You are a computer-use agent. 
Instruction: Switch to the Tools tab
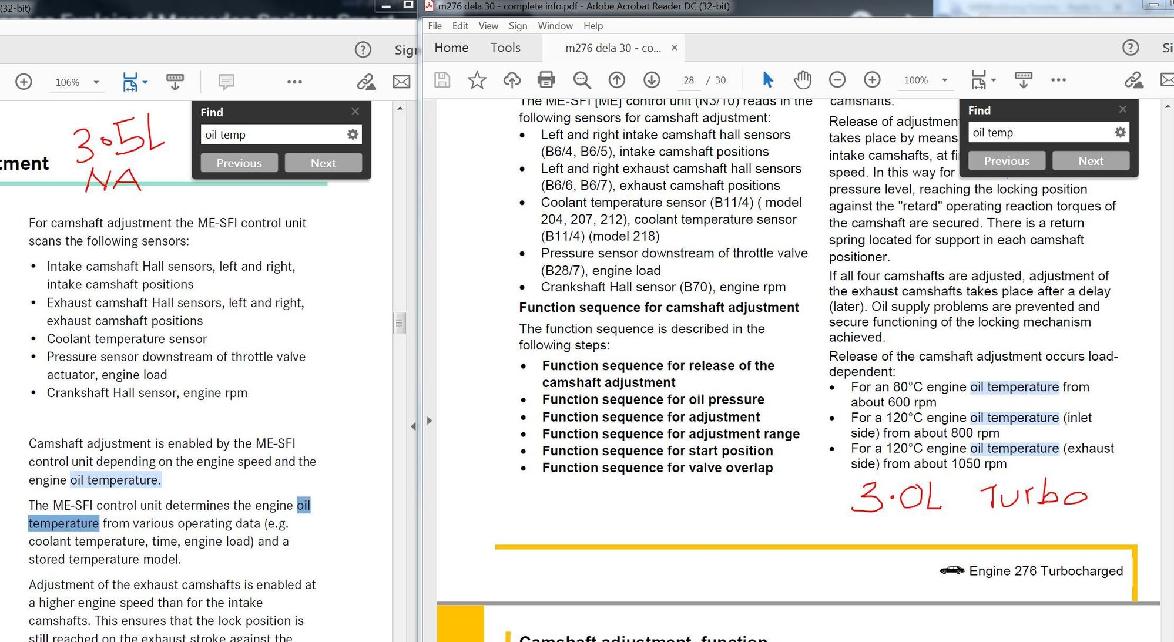pos(505,48)
